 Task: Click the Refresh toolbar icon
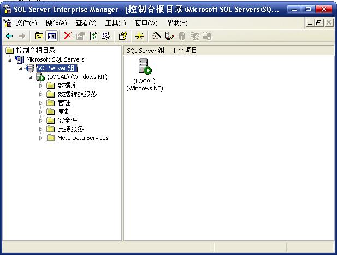[93, 36]
